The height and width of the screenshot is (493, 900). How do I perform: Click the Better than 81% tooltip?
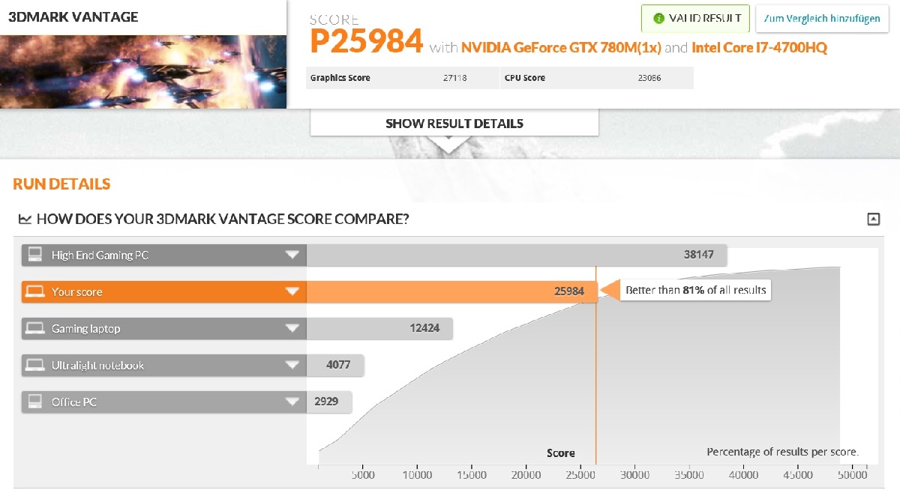tap(695, 290)
